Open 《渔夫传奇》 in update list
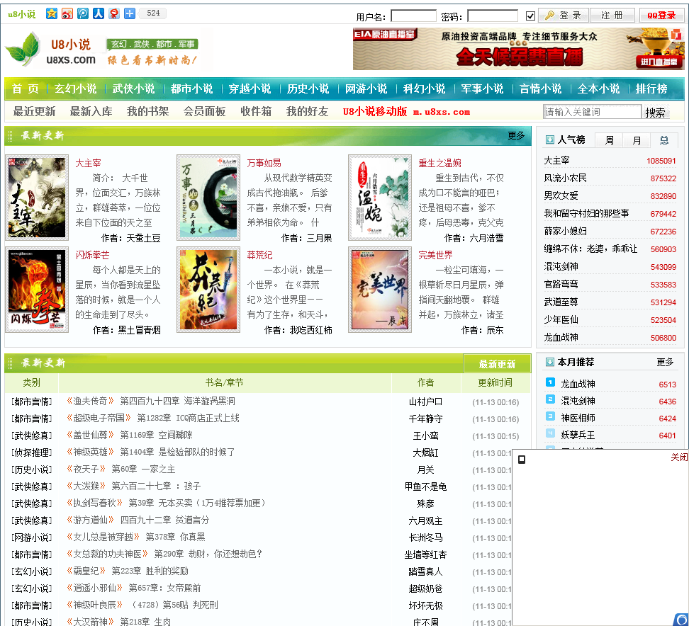Screen dimensions: 689x626 pos(91,401)
